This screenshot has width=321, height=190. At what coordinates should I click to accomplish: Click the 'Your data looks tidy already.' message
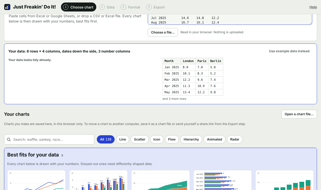pos(30,60)
